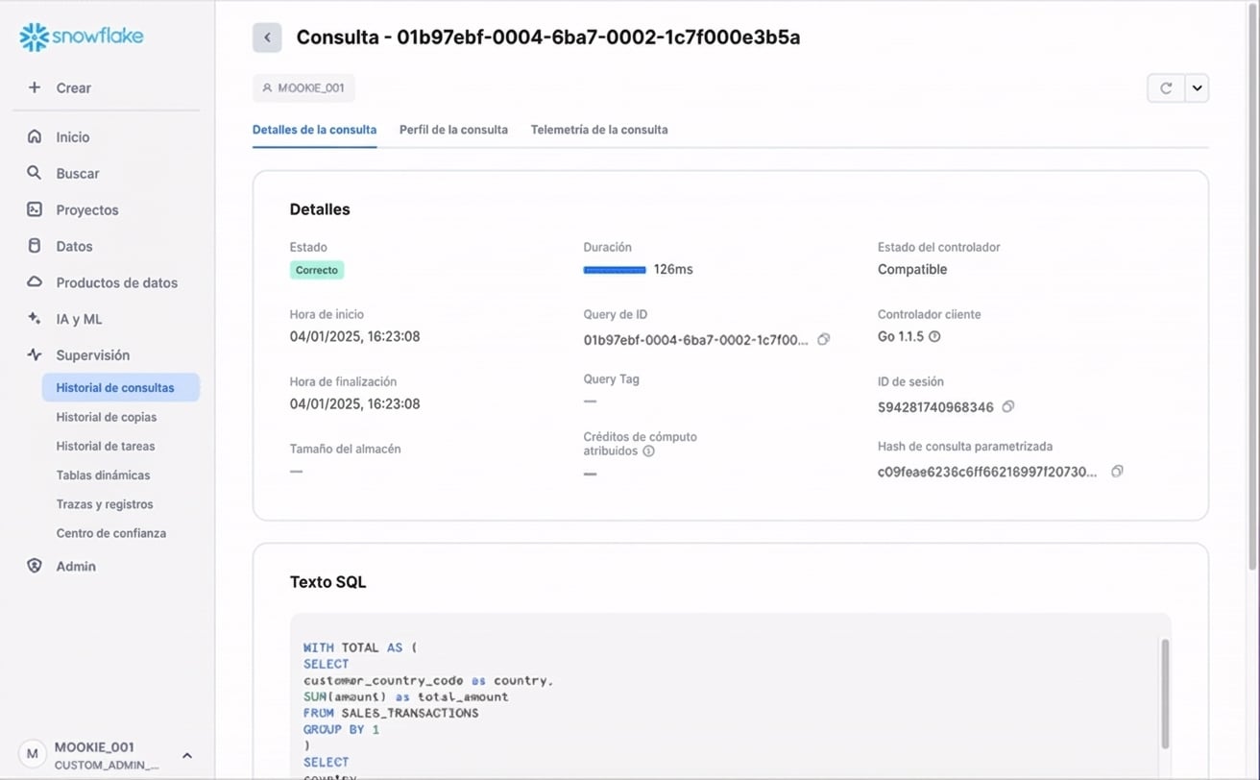Open Trazas y registros
Image resolution: width=1260 pixels, height=780 pixels.
[x=105, y=504]
